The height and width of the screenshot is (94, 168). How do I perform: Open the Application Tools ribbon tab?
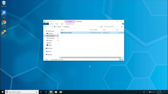tap(70, 24)
